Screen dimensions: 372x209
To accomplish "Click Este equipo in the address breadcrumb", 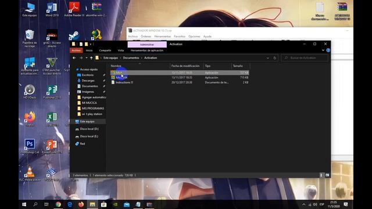I will pyautogui.click(x=110, y=58).
